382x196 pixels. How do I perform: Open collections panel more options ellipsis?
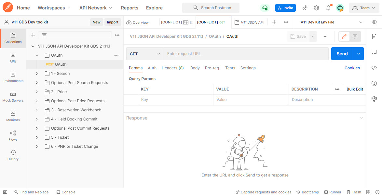click(x=117, y=35)
